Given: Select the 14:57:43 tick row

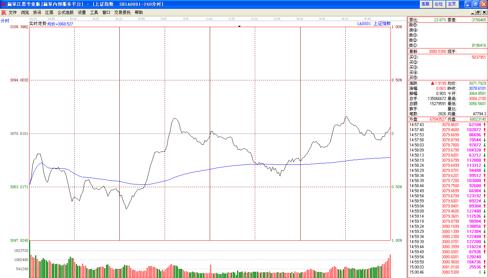Looking at the screenshot, I should (x=447, y=125).
